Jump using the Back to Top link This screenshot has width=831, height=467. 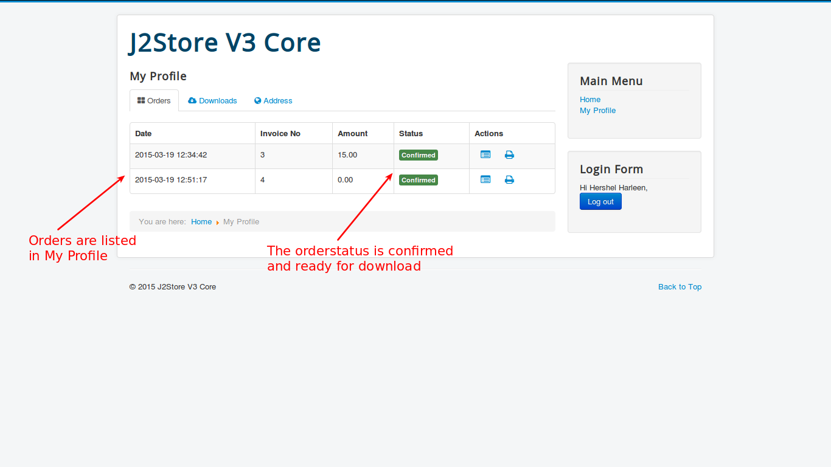[680, 287]
